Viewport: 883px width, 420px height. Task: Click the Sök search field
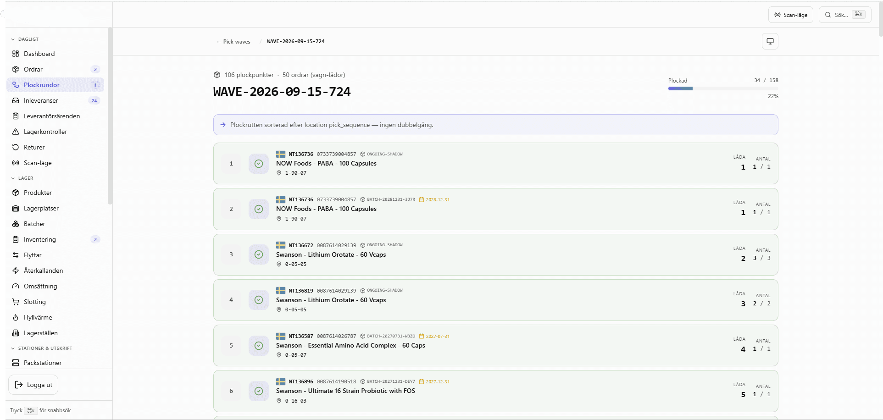(x=845, y=15)
